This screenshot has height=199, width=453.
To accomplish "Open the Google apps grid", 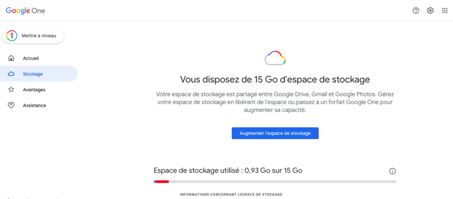I will (445, 11).
